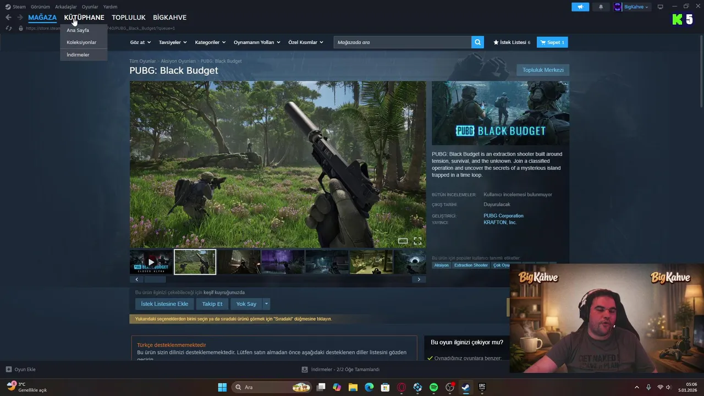Image resolution: width=704 pixels, height=396 pixels.
Task: Open Spotify from the taskbar
Action: click(433, 387)
